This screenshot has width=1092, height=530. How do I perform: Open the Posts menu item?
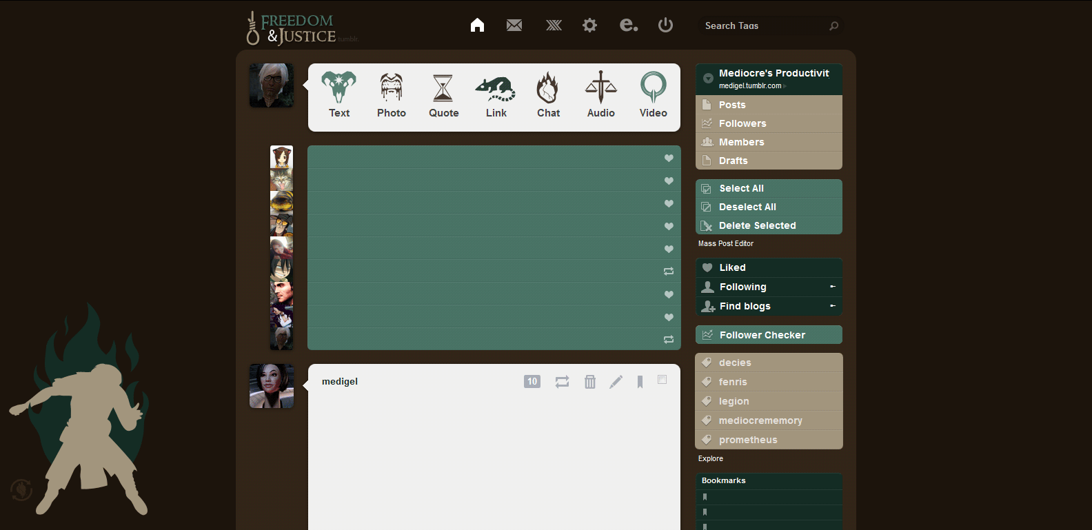pos(769,105)
